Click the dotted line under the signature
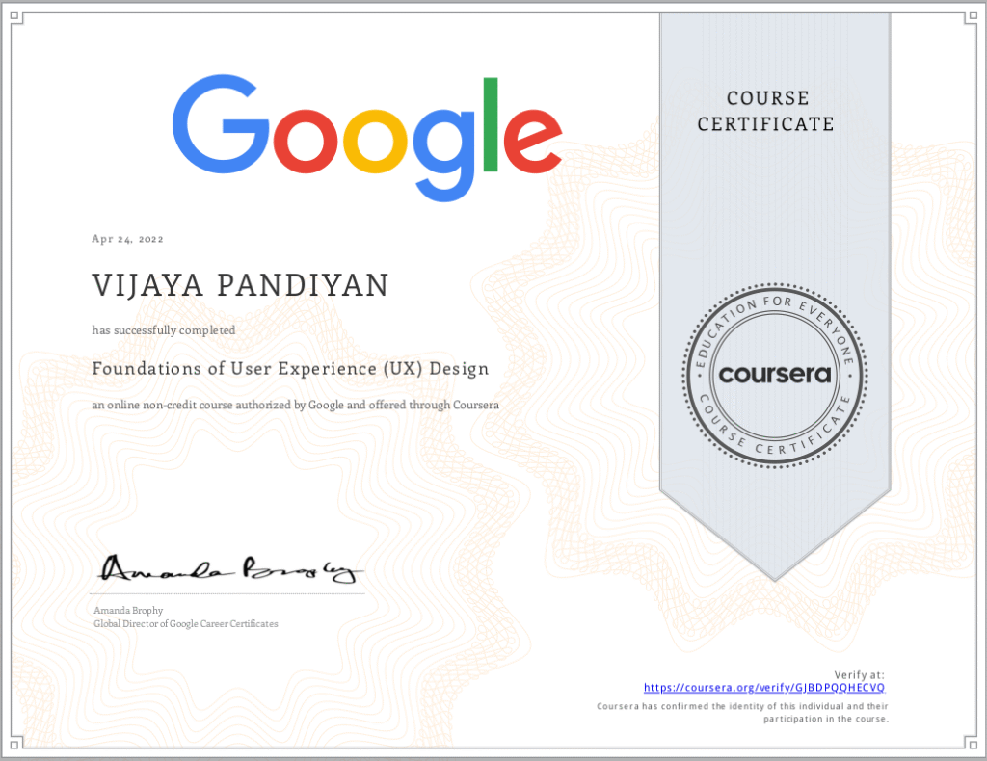Screen dimensions: 987x761 point(229,594)
